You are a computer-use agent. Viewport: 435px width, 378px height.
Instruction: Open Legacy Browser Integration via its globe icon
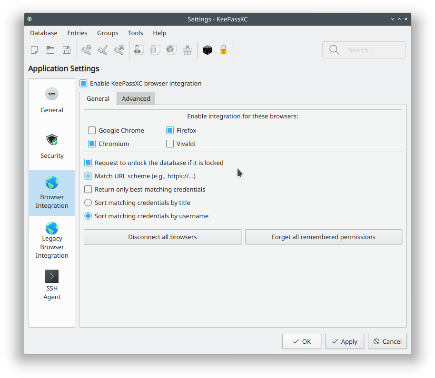click(51, 229)
